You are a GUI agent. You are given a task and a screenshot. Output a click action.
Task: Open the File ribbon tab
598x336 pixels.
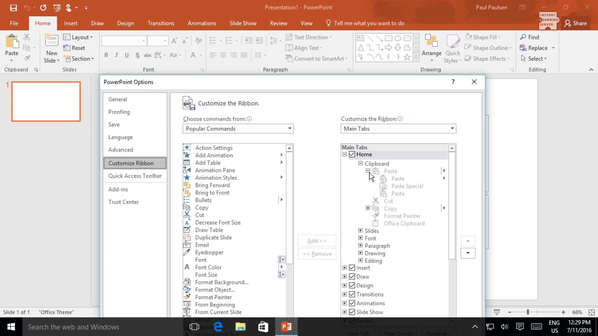[14, 23]
